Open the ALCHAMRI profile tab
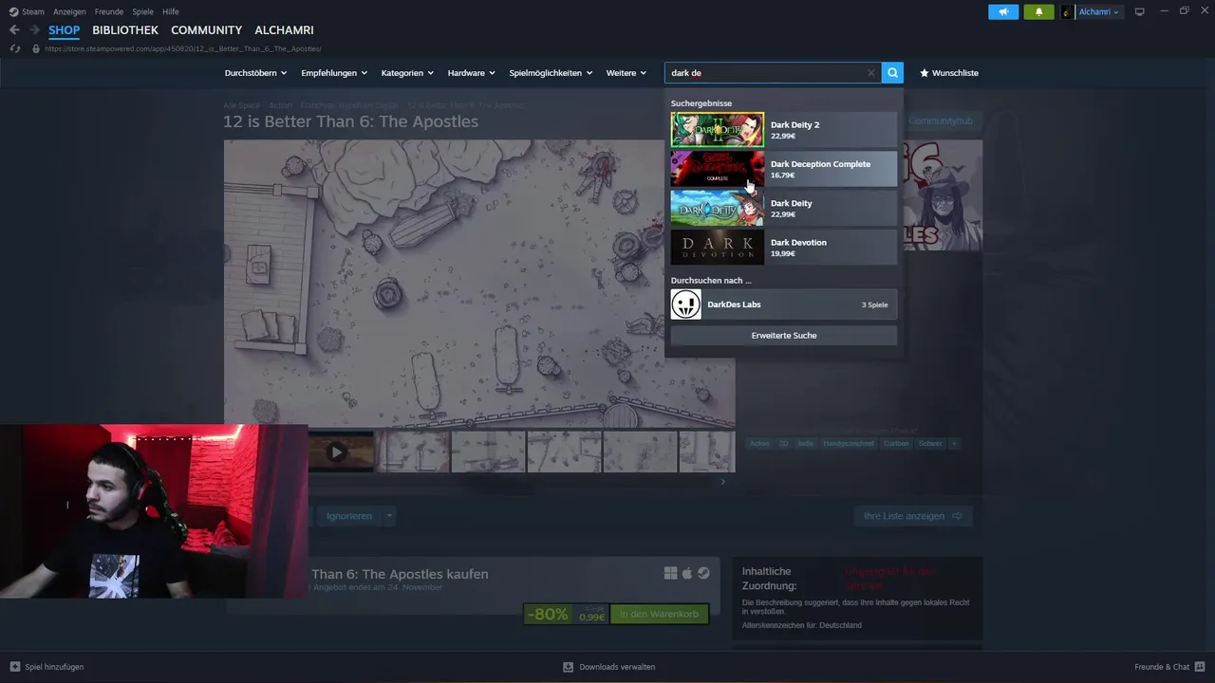This screenshot has height=683, width=1215. pos(284,30)
